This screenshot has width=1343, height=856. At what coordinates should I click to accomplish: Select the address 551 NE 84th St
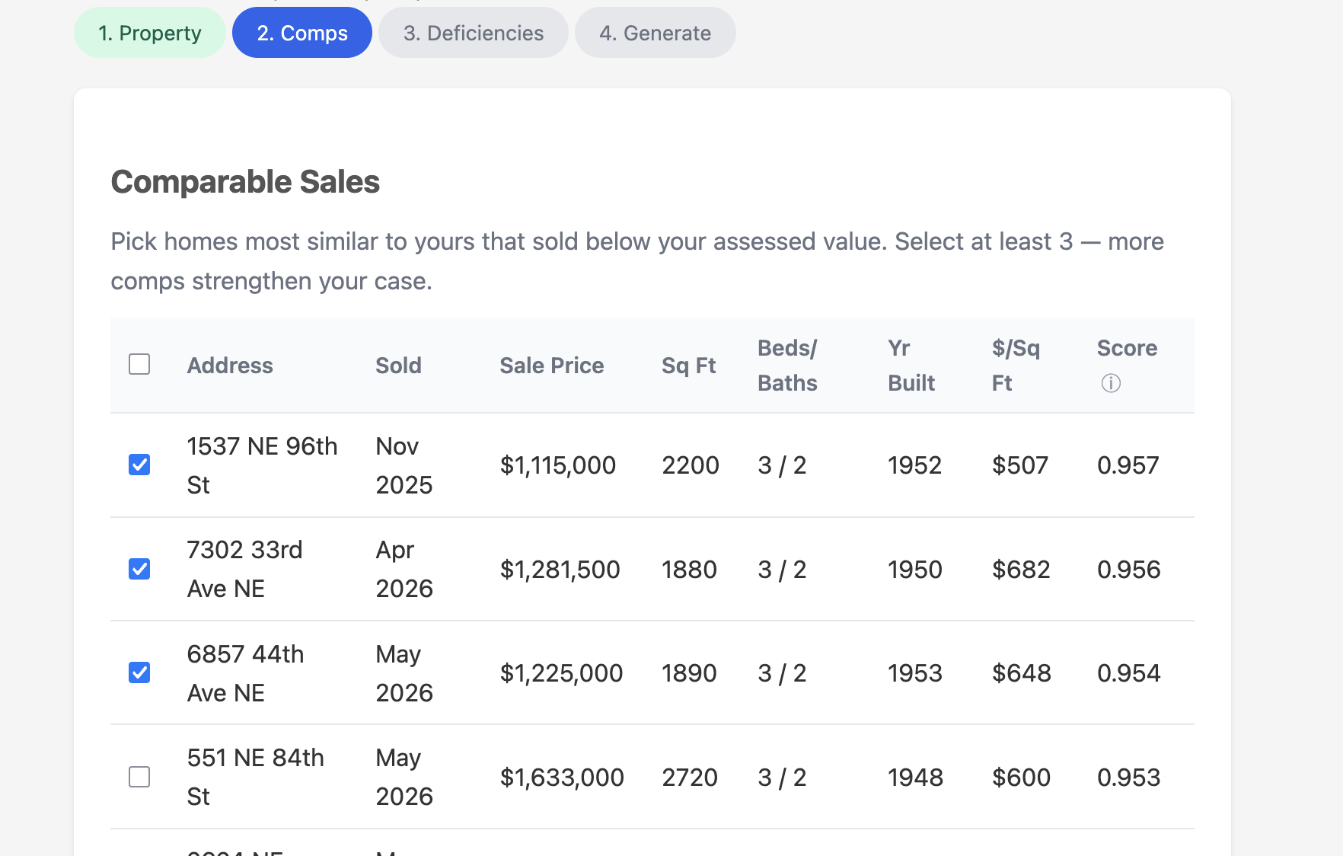(256, 777)
